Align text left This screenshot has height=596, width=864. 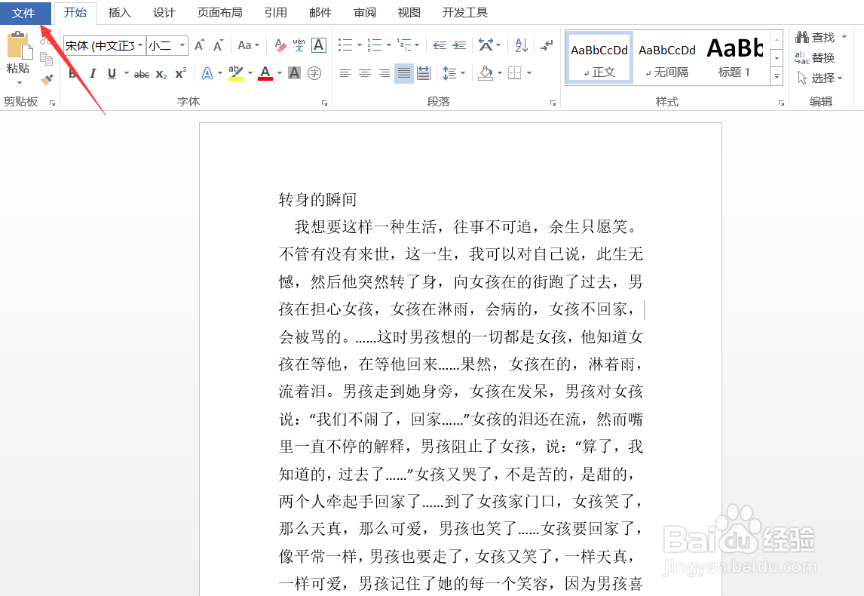(345, 72)
